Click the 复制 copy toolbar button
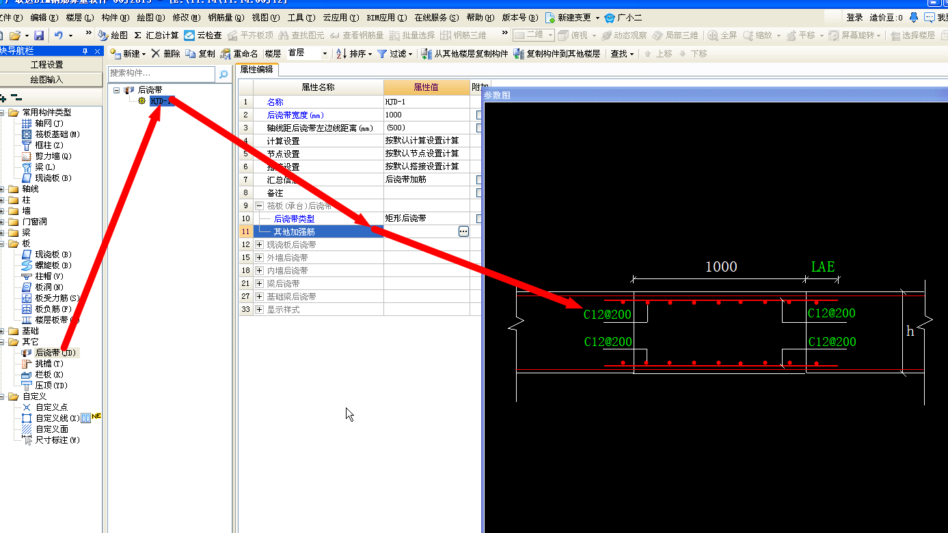The height and width of the screenshot is (533, 948). pos(200,53)
